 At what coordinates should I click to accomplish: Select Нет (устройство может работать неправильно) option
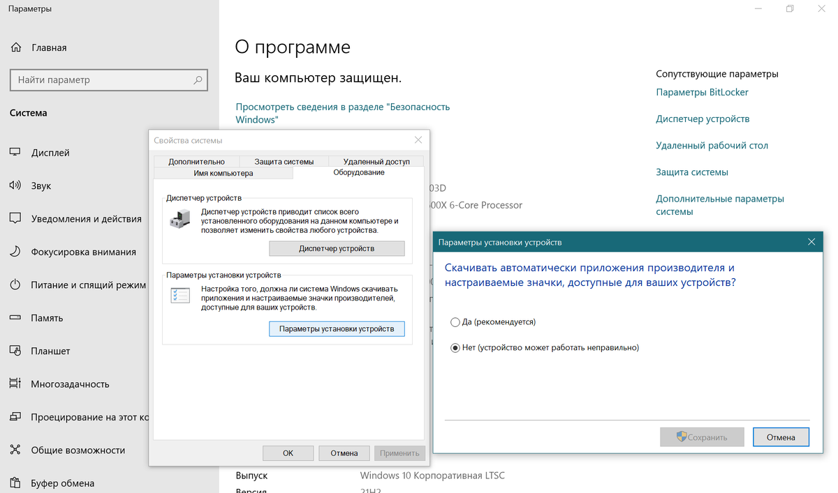545,347
